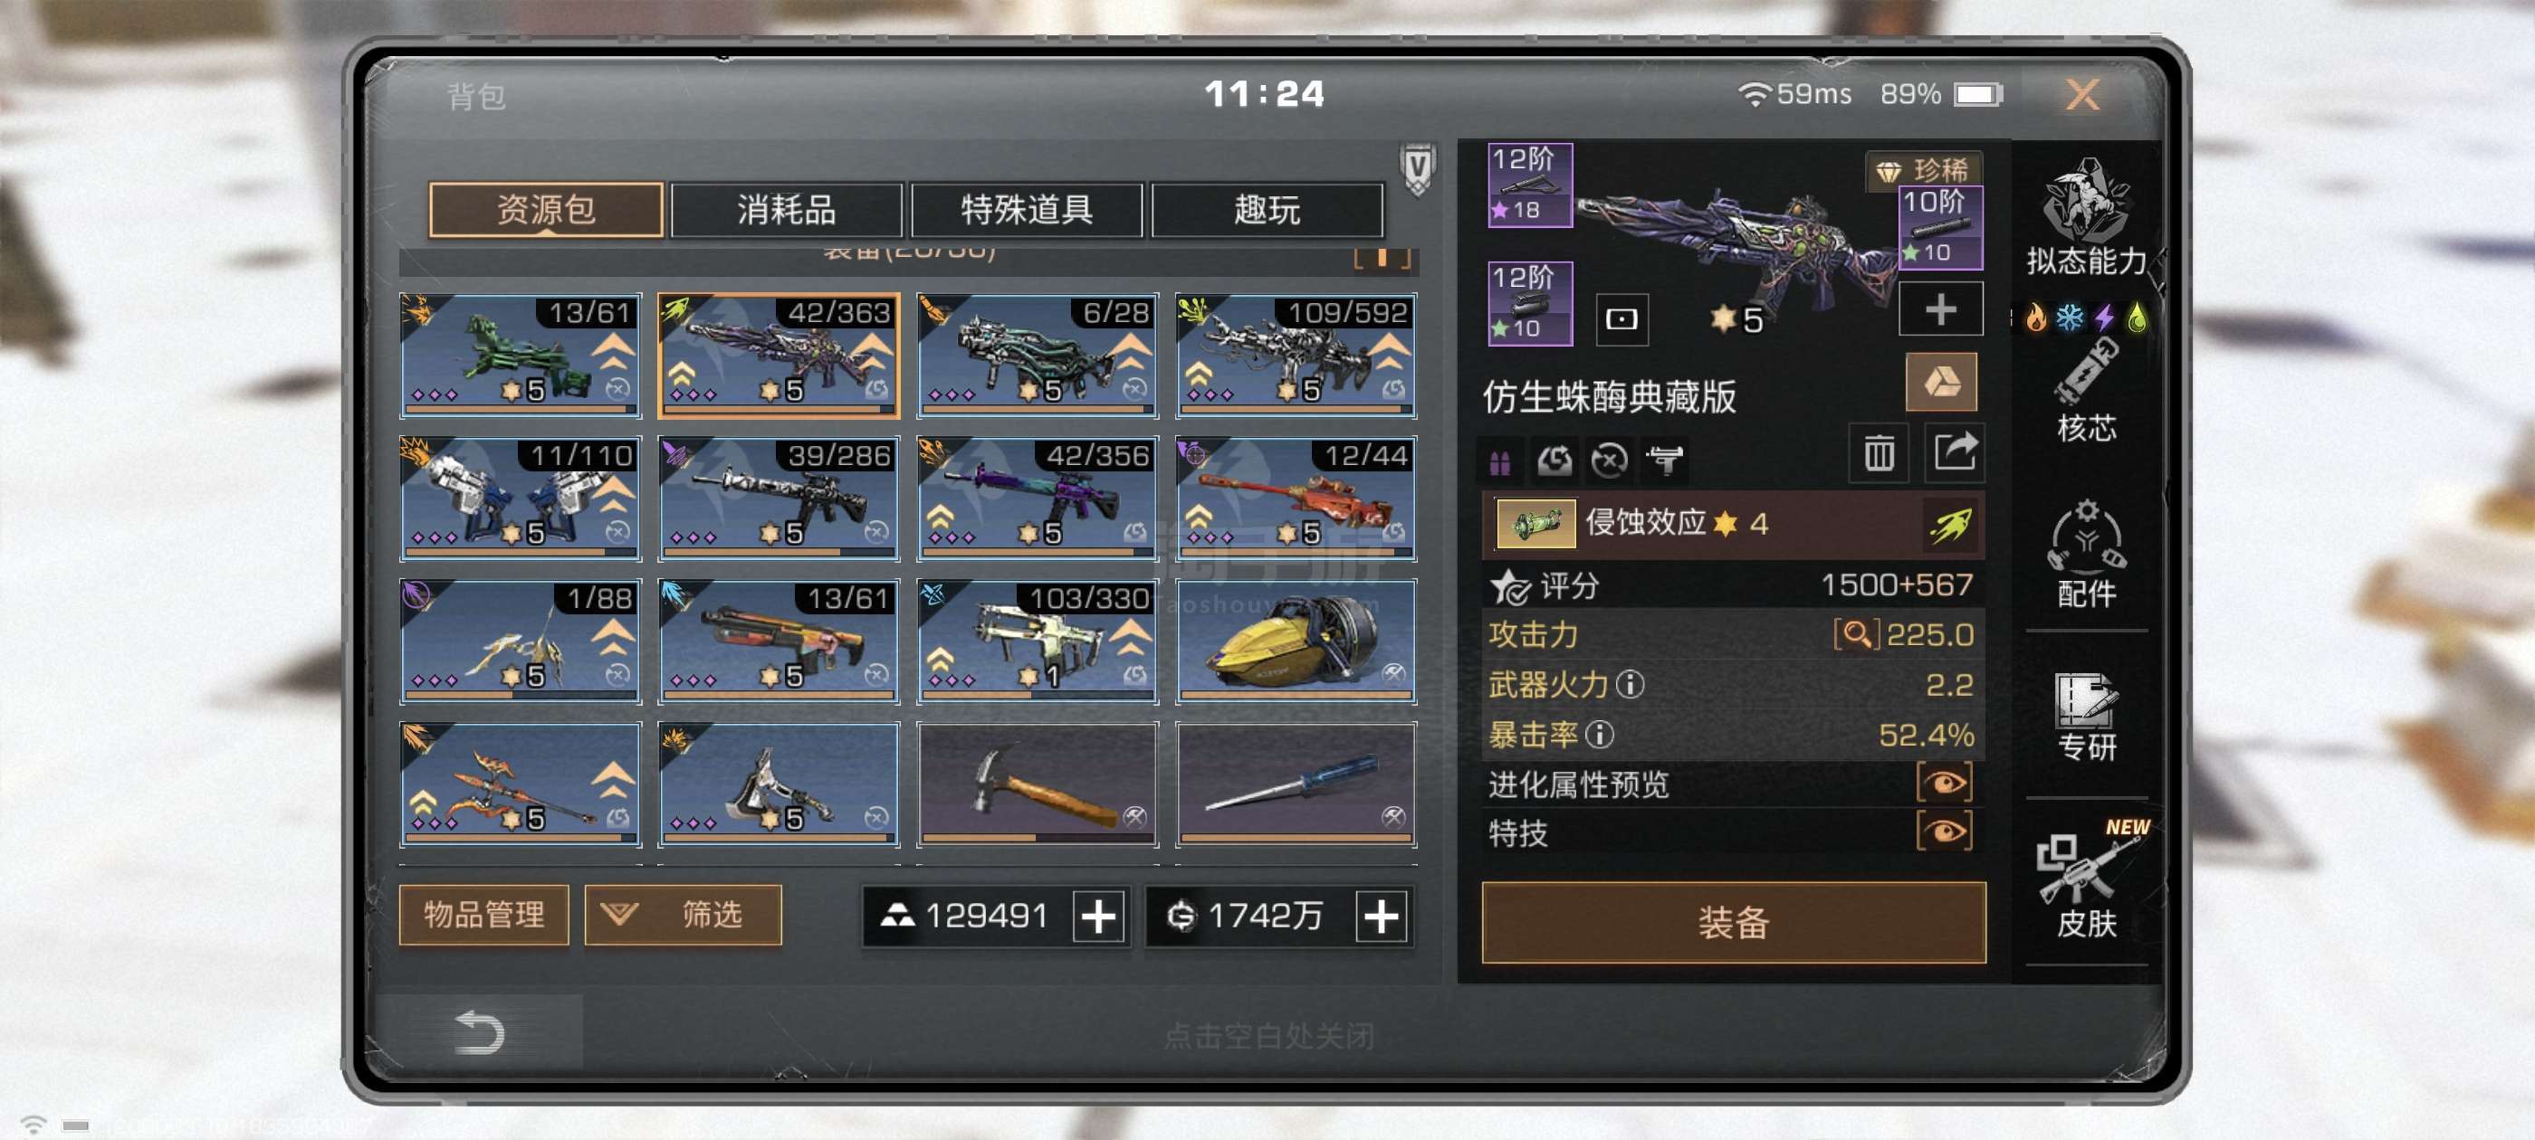This screenshot has height=1140, width=2535.
Task: Click the 装备 equip button
Action: (x=1733, y=922)
